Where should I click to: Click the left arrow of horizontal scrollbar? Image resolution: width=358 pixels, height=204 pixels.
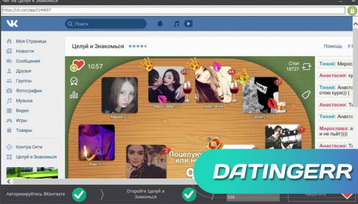click(9, 182)
